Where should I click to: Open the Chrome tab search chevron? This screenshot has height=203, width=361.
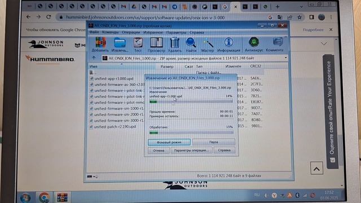pos(301,7)
